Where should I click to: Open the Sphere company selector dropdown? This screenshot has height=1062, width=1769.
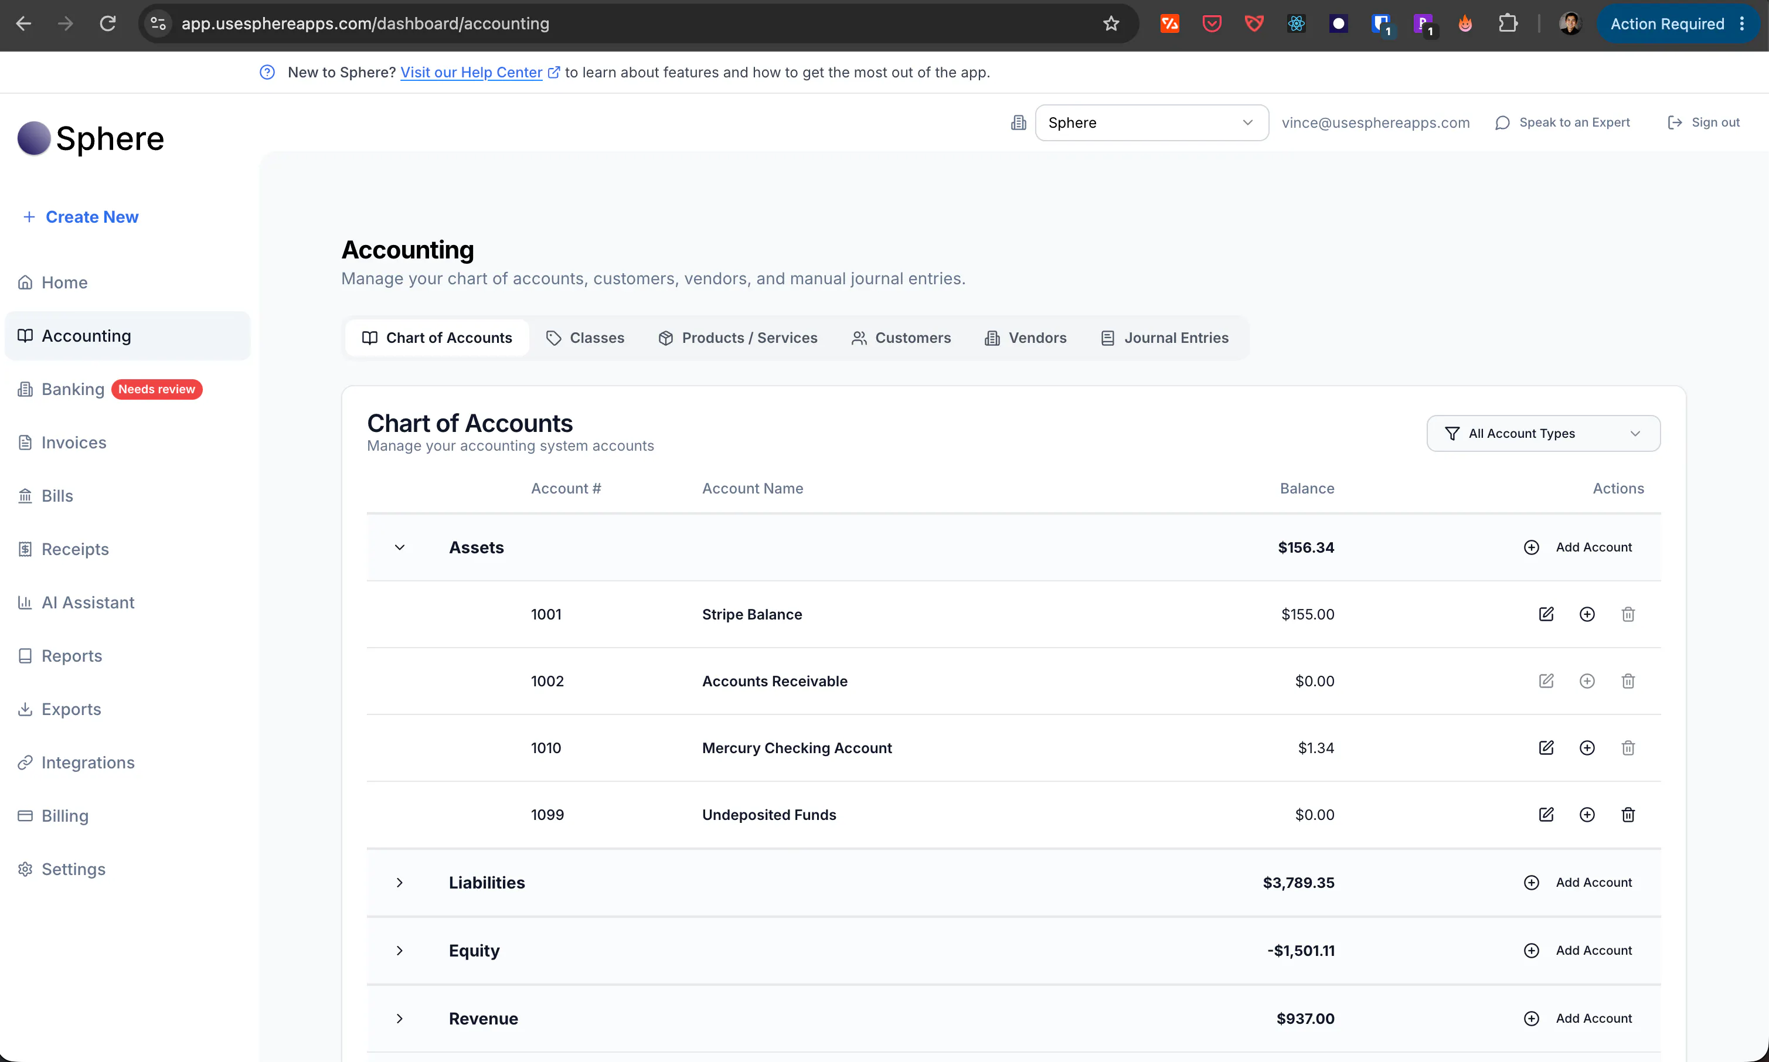[x=1151, y=122]
